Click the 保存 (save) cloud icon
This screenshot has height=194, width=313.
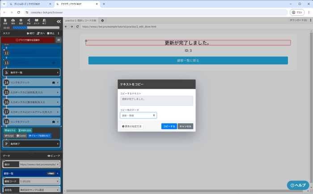click(13, 21)
